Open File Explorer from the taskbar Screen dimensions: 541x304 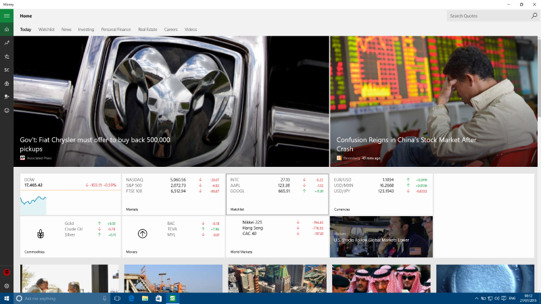(x=145, y=298)
